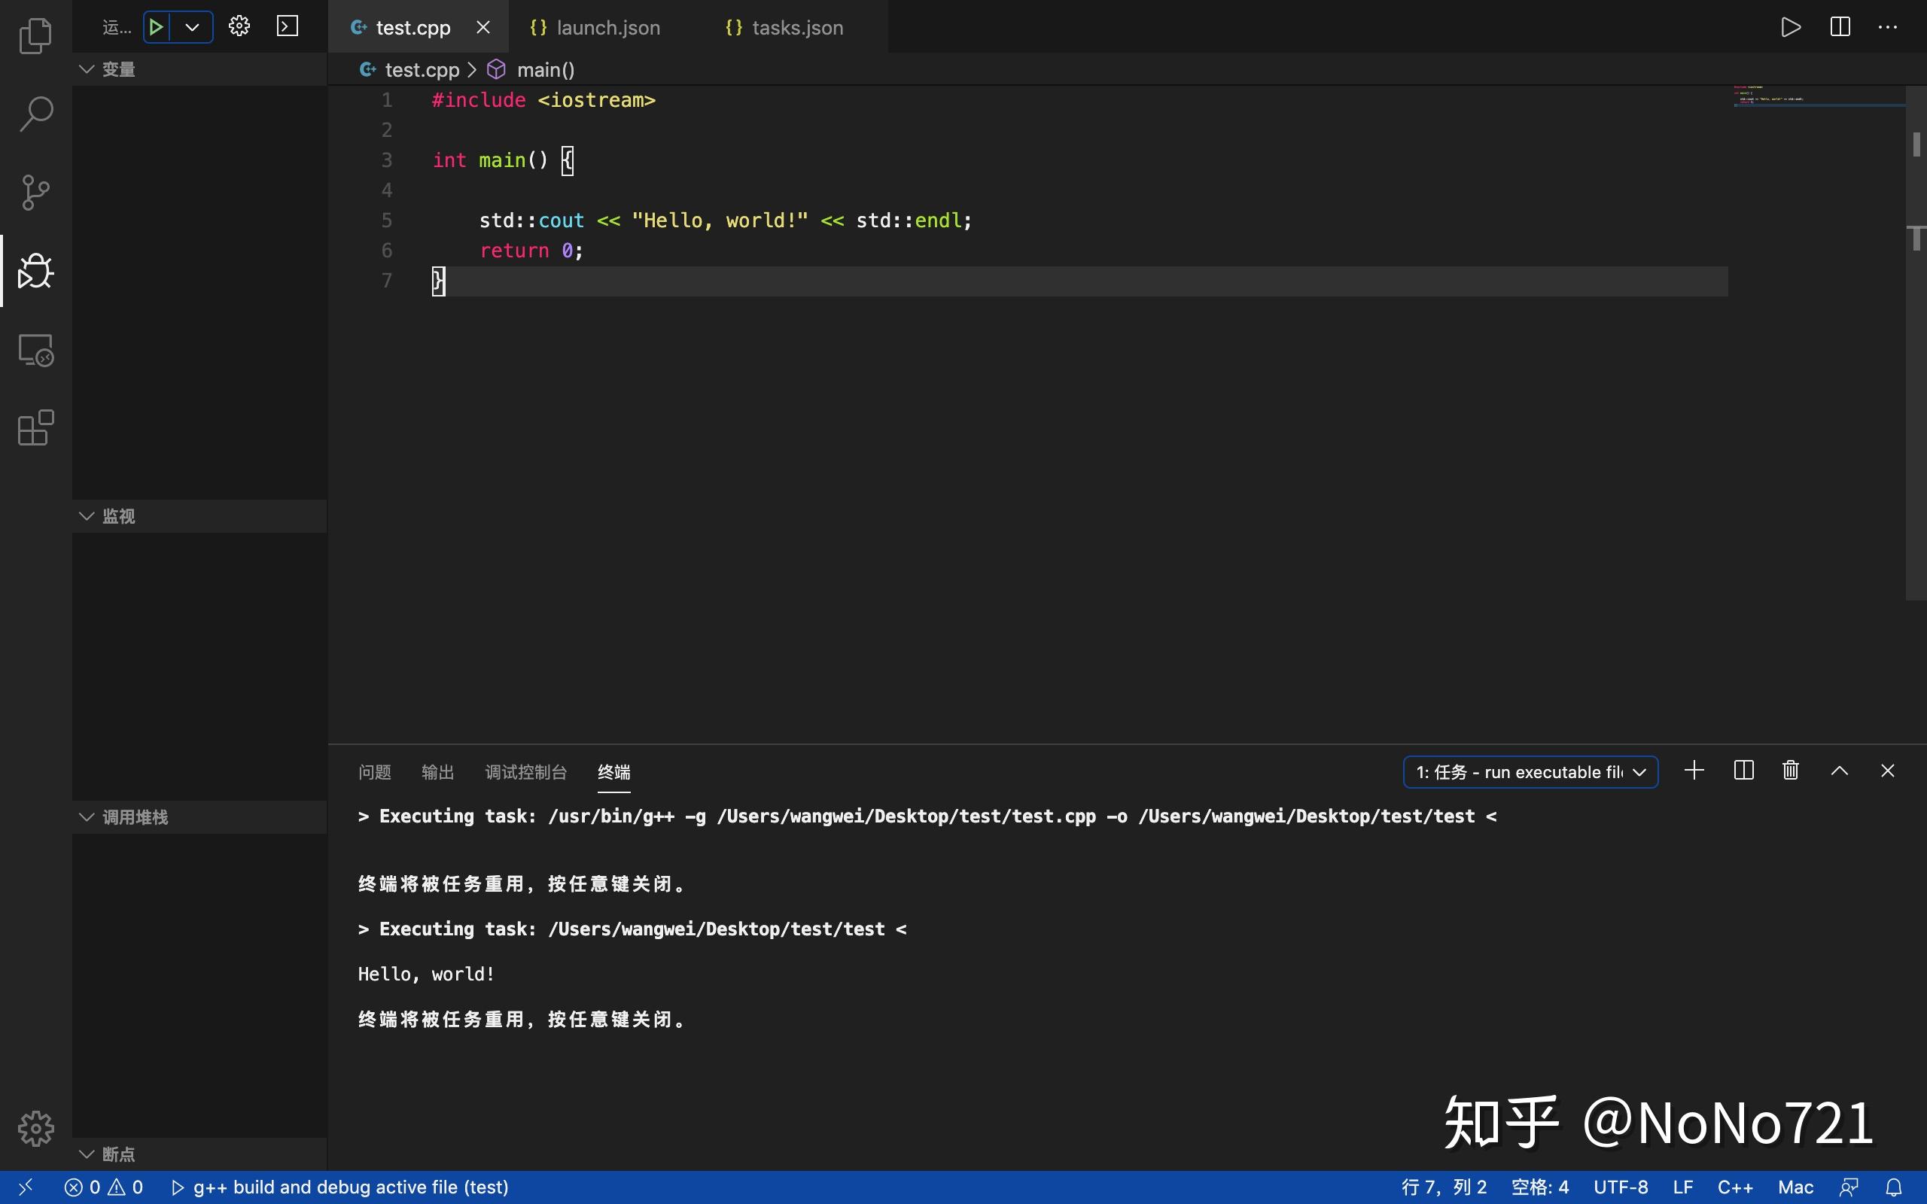Open the Extensions view
This screenshot has width=1927, height=1204.
(x=35, y=427)
